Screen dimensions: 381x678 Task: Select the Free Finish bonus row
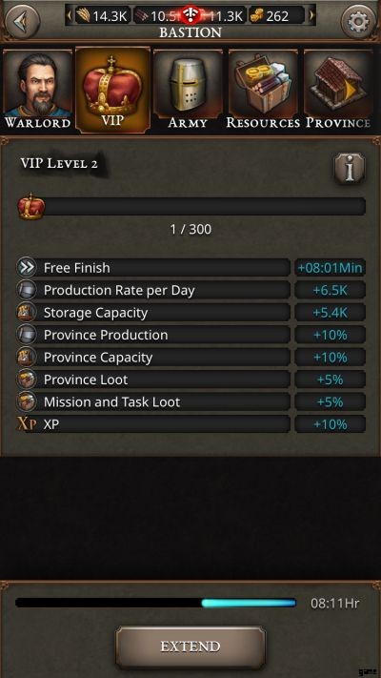(x=190, y=268)
